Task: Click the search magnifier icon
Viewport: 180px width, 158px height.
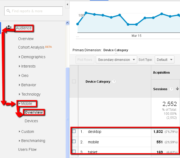Action: tap(9, 11)
